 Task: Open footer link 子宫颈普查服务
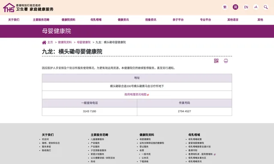[98, 150]
